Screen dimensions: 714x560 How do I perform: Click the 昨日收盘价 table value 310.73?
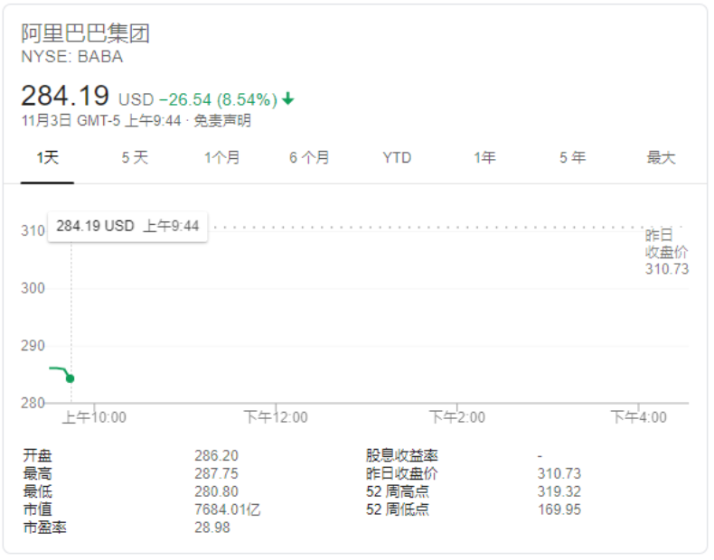click(559, 474)
